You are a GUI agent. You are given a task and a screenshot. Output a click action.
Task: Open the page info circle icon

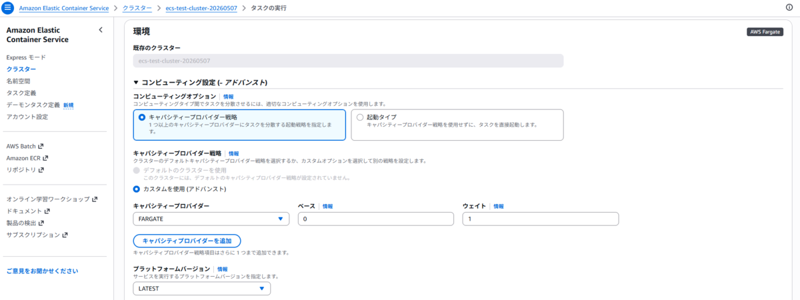[789, 7]
